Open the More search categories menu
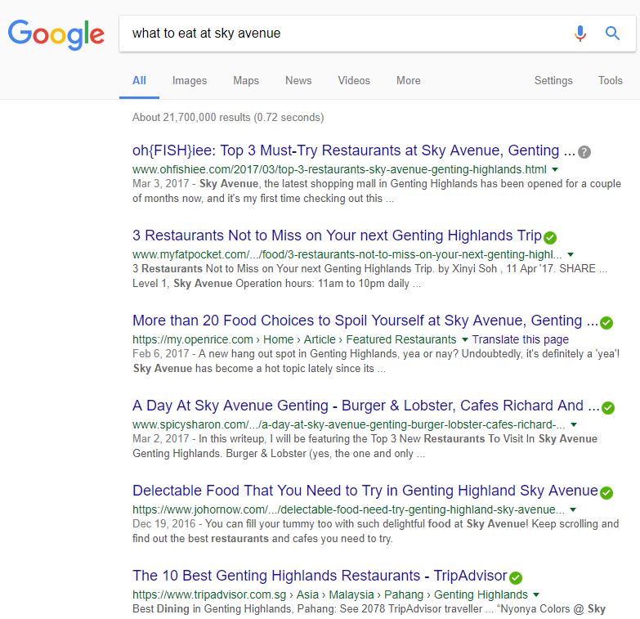This screenshot has height=619, width=640. tap(408, 80)
